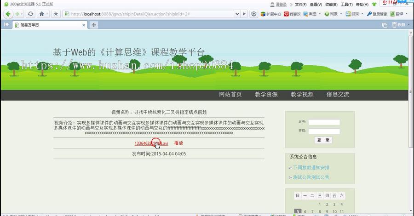Open the 文件(F) menu

coord(301,5)
